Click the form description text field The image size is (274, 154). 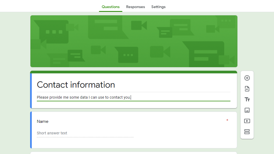pyautogui.click(x=134, y=98)
